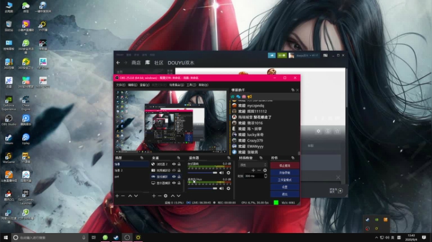This screenshot has height=242, width=432.
Task: Enable studio mode button
Action: pyautogui.click(x=284, y=180)
